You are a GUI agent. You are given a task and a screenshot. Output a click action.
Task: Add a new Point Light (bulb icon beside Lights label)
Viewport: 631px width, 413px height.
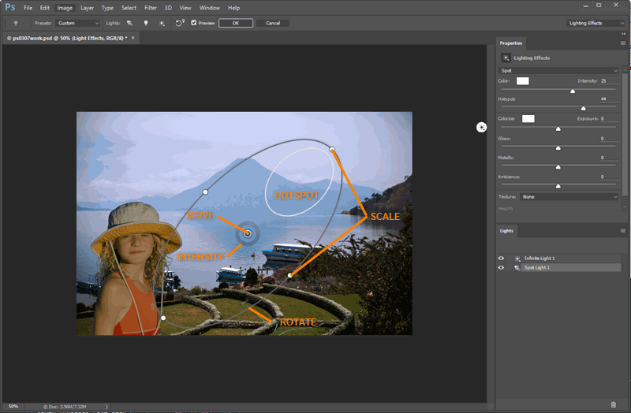point(146,24)
